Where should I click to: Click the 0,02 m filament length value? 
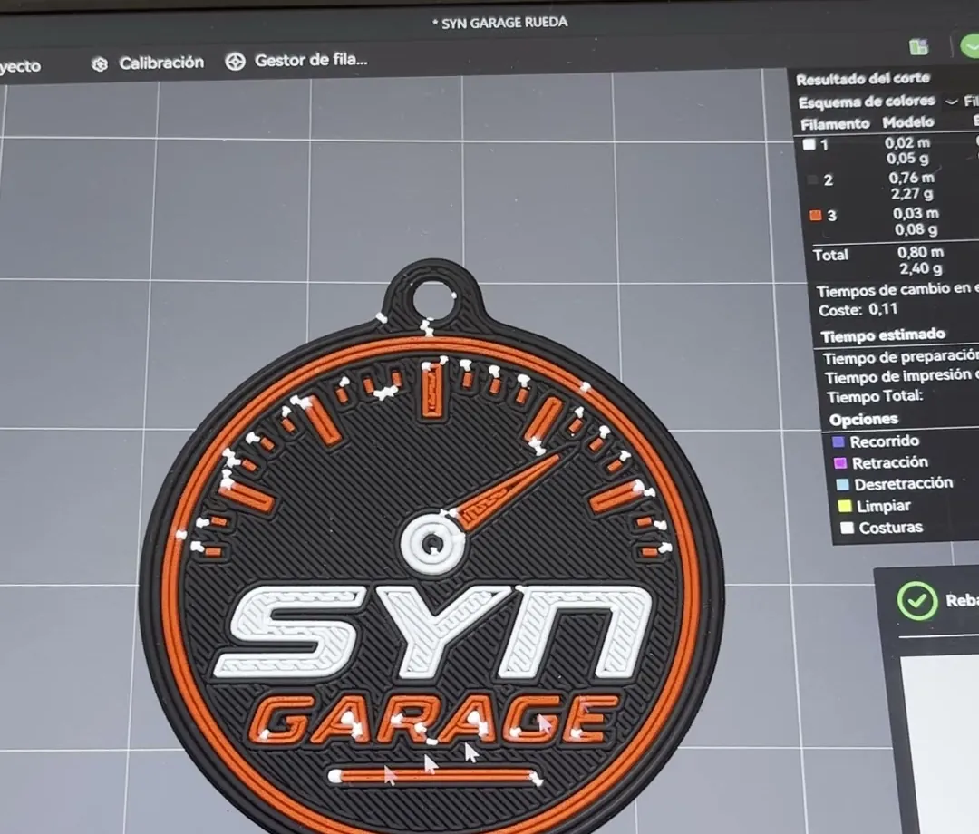pos(907,143)
